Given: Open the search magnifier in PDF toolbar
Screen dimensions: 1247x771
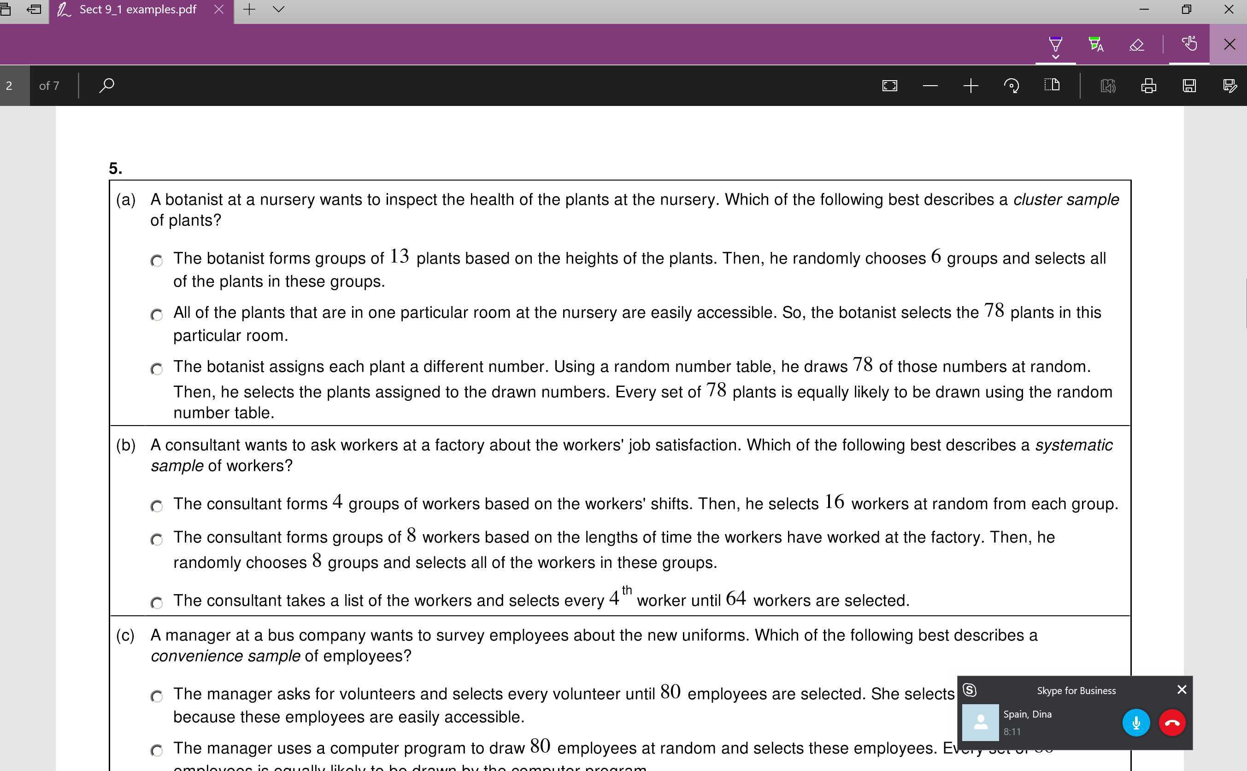Looking at the screenshot, I should coord(106,85).
